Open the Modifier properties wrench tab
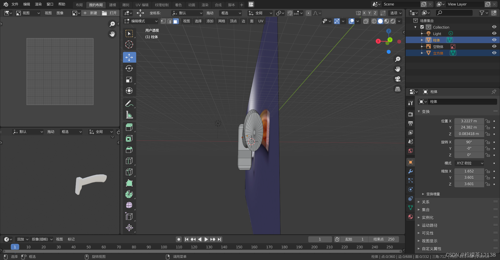The image size is (500, 260). tap(411, 171)
